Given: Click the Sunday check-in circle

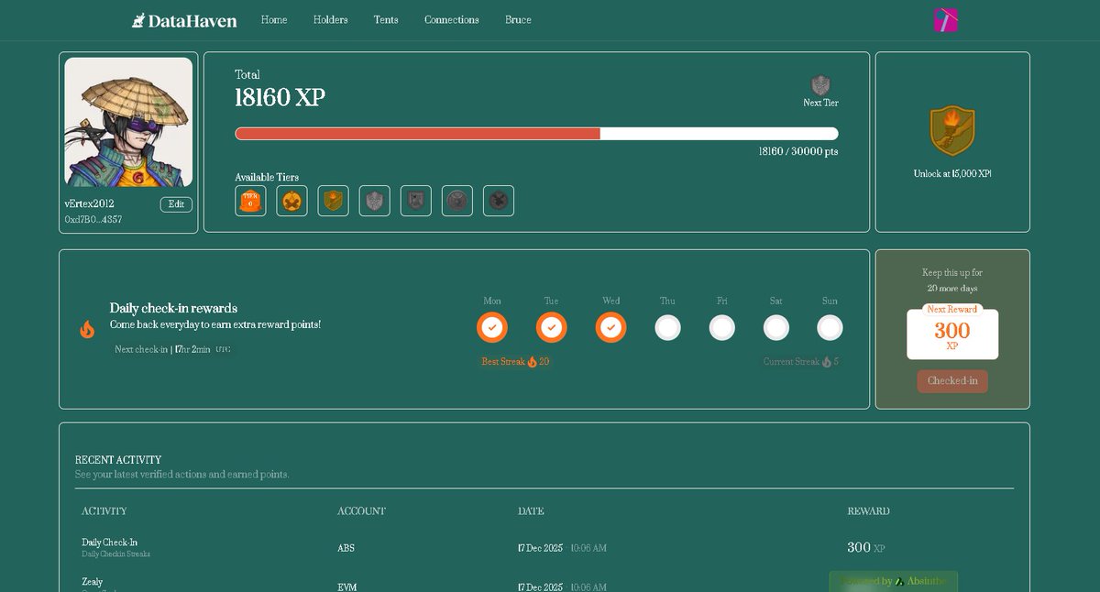Looking at the screenshot, I should tap(830, 327).
